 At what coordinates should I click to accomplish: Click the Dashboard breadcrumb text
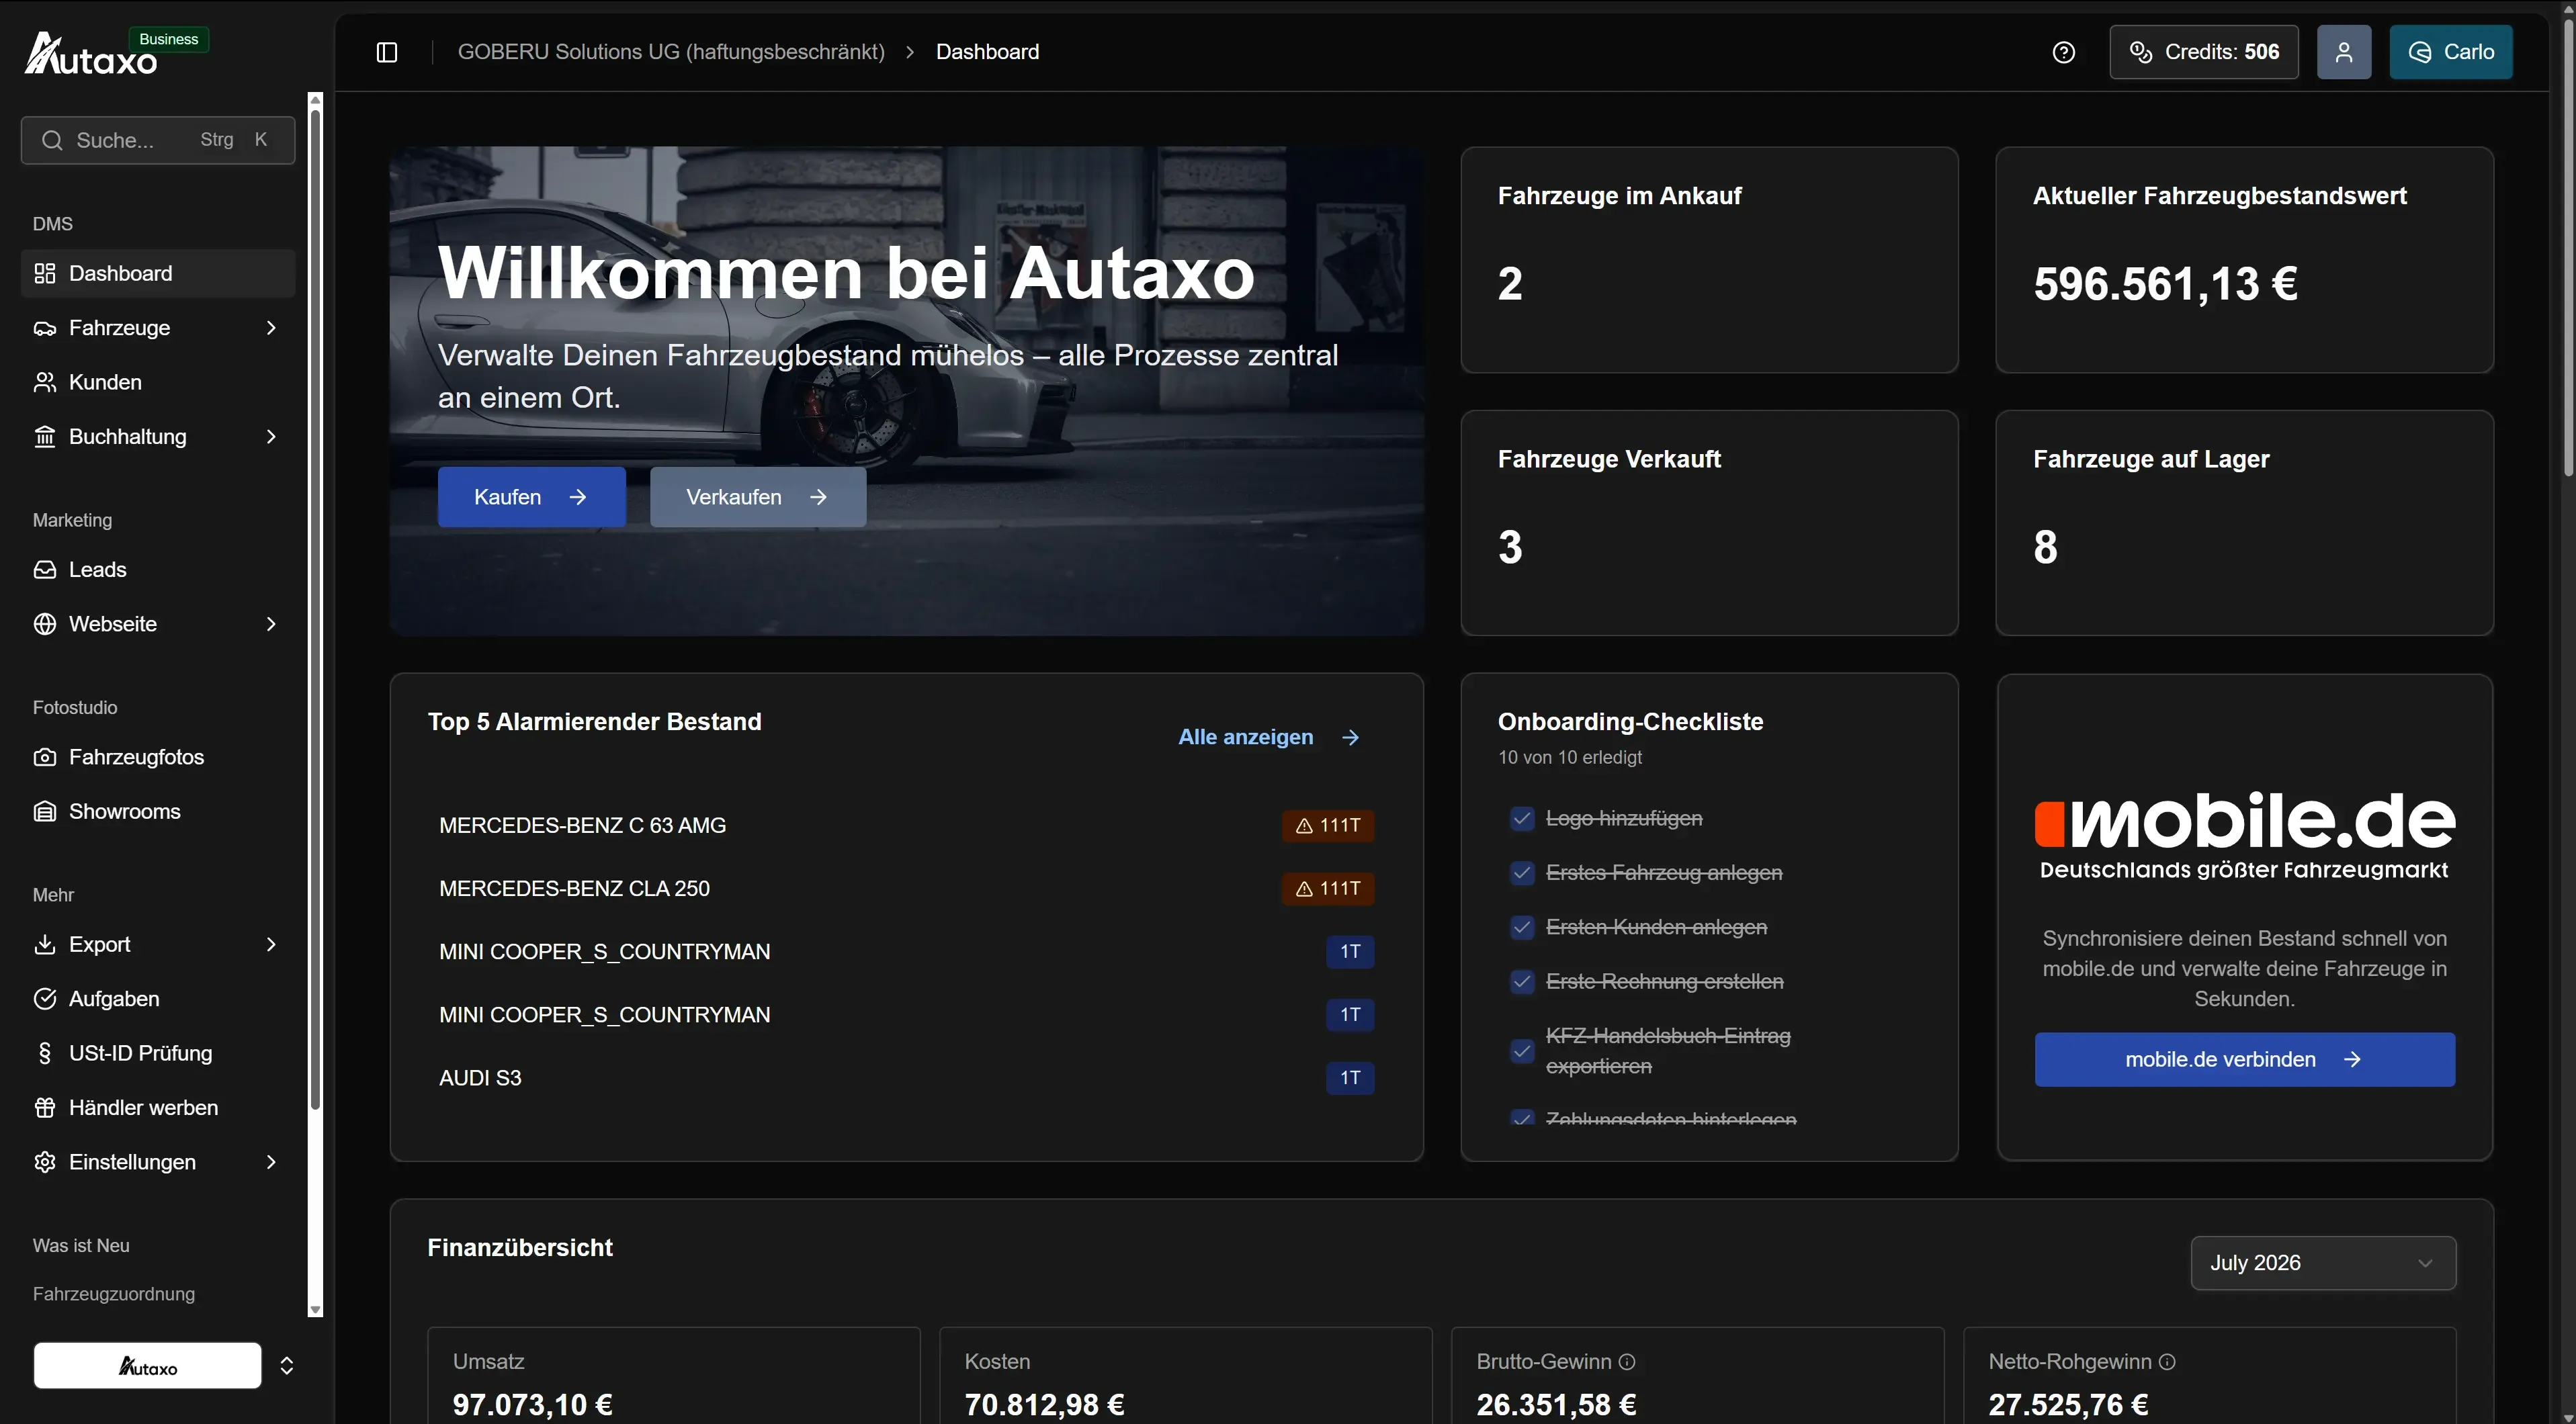pyautogui.click(x=987, y=52)
